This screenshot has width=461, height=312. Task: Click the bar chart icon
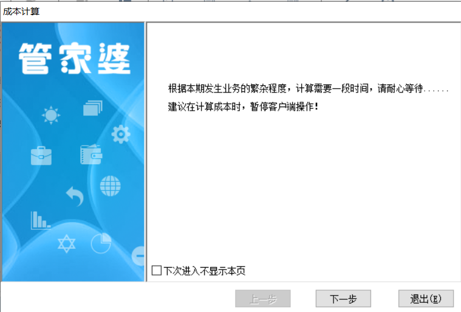point(41,220)
